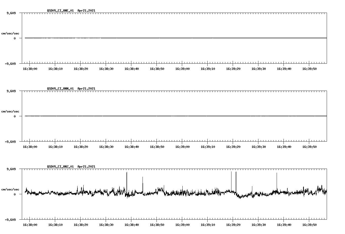The image size is (345, 234).
Task: Click the spike near 16:39:37 on the HNZ waveform
Action: [277, 177]
